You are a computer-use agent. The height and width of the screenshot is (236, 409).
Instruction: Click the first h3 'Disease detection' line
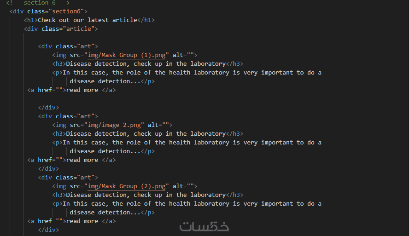(x=147, y=64)
